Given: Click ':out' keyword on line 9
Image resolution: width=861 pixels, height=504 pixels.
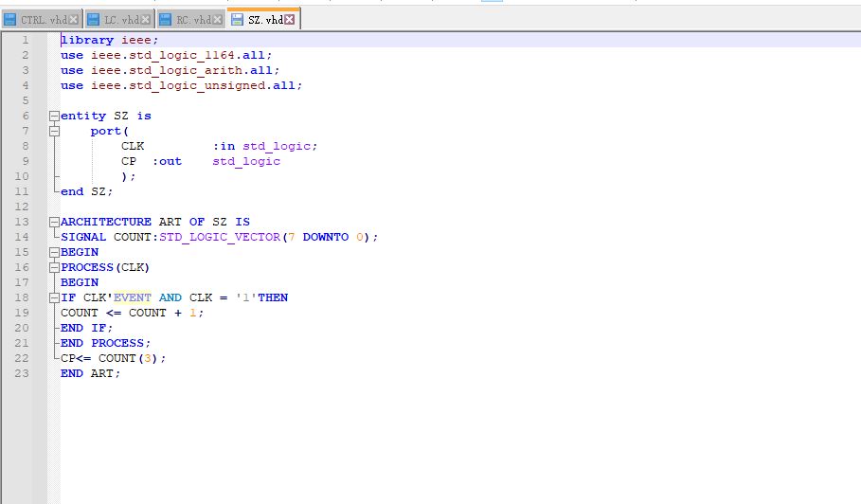Looking at the screenshot, I should point(167,161).
